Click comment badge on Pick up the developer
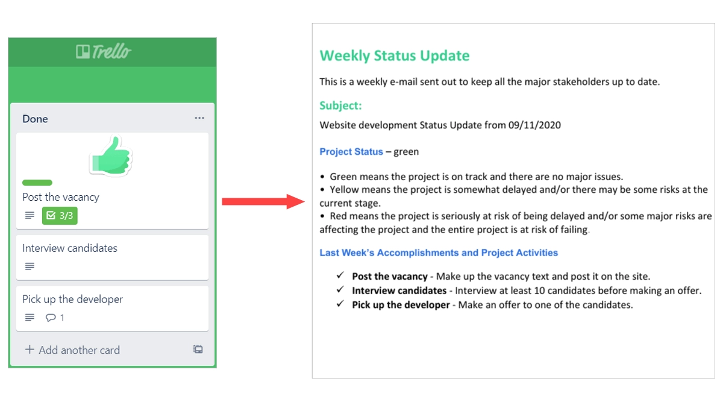Screen dimensions: 723x402 pos(55,318)
